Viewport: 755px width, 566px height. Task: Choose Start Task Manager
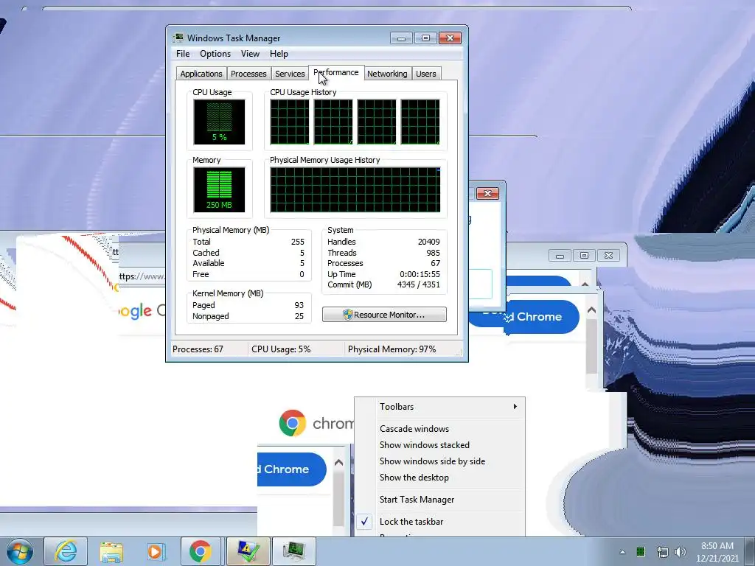coord(417,500)
